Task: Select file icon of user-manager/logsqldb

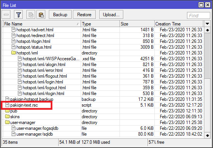Action: [14, 128]
